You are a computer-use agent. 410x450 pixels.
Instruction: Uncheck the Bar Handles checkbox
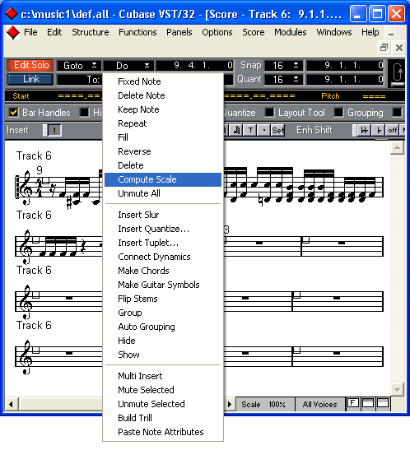point(13,112)
